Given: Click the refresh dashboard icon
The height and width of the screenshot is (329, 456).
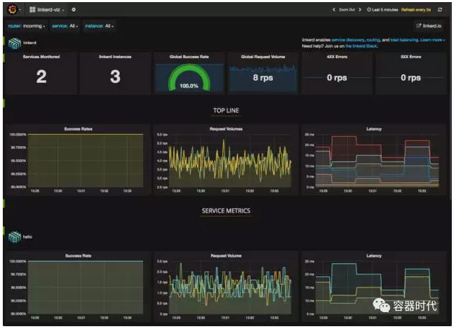Looking at the screenshot, I should (440, 10).
